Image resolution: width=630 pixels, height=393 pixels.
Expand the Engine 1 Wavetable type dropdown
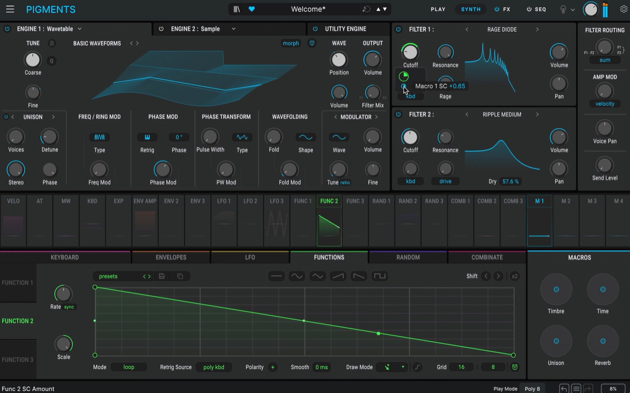pyautogui.click(x=79, y=29)
